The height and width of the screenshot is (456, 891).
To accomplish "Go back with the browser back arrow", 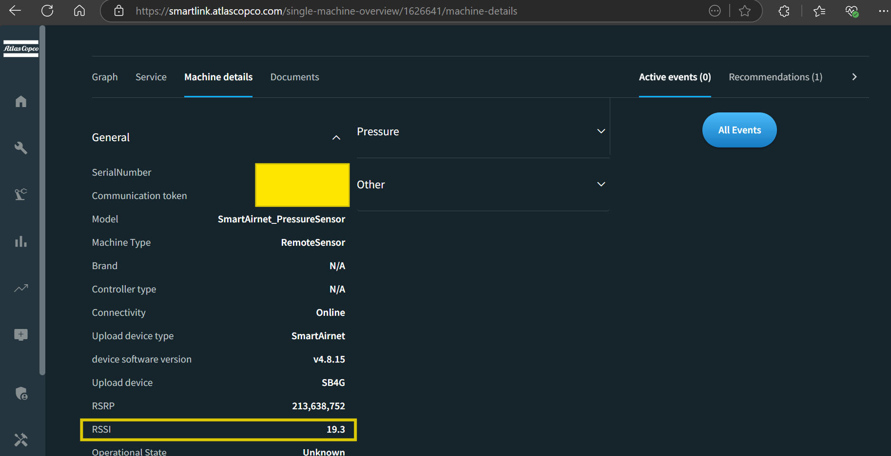I will [15, 11].
